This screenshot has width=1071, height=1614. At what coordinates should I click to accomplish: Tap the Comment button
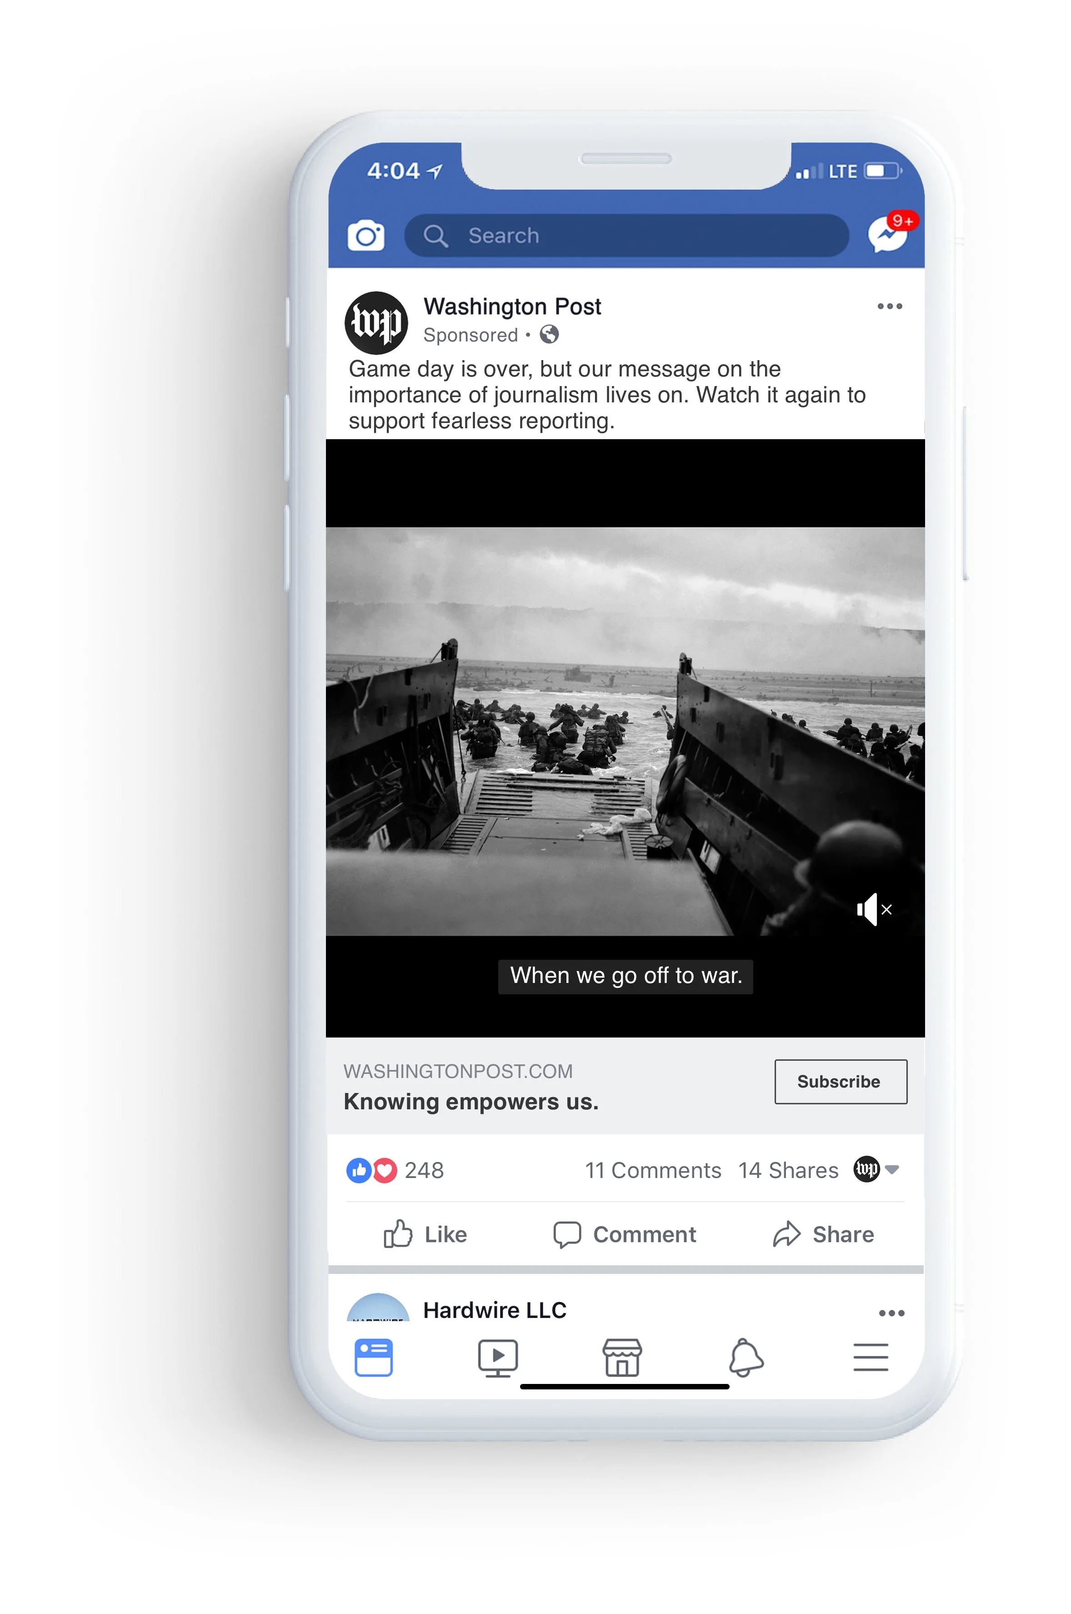(x=624, y=1234)
